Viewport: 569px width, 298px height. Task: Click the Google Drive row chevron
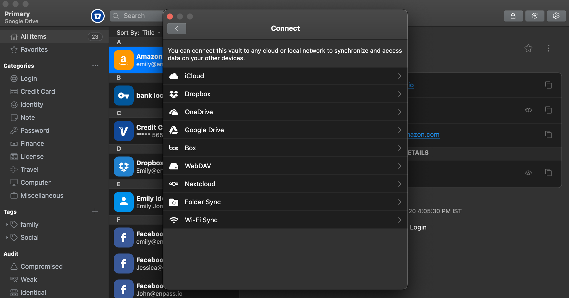click(400, 130)
